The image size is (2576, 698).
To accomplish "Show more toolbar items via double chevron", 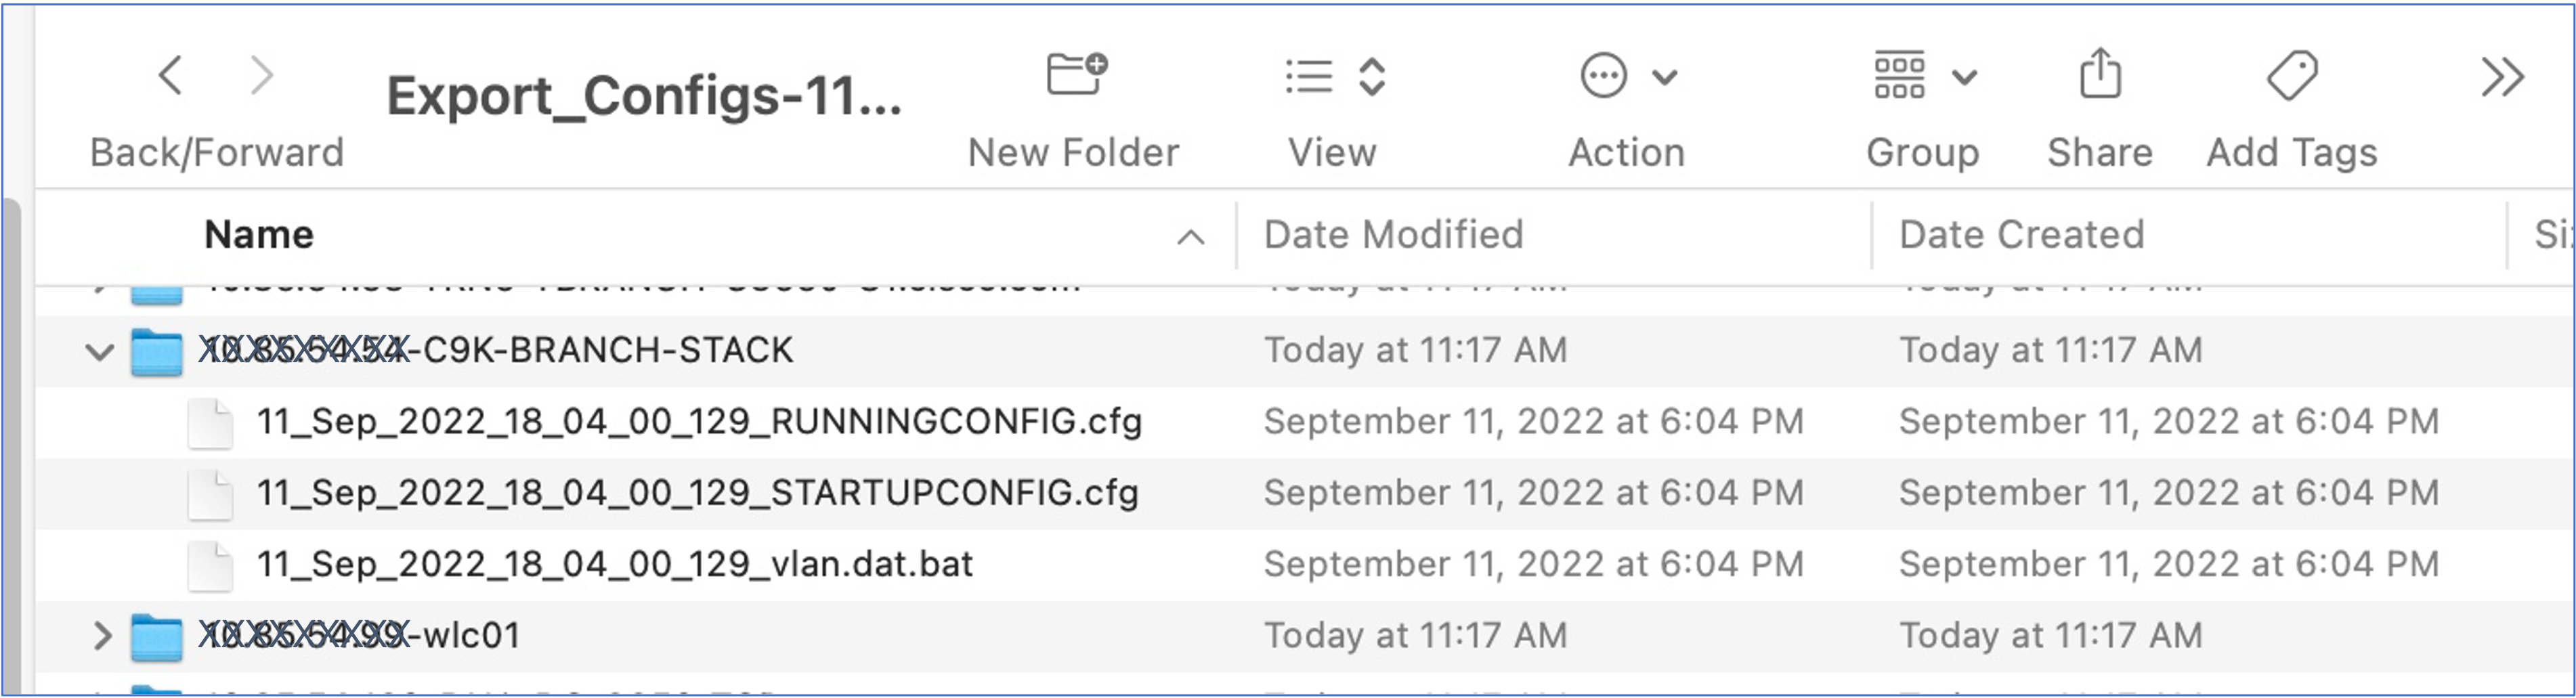I will click(2502, 77).
